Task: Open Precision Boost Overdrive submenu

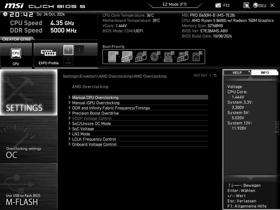Action: [x=140, y=113]
